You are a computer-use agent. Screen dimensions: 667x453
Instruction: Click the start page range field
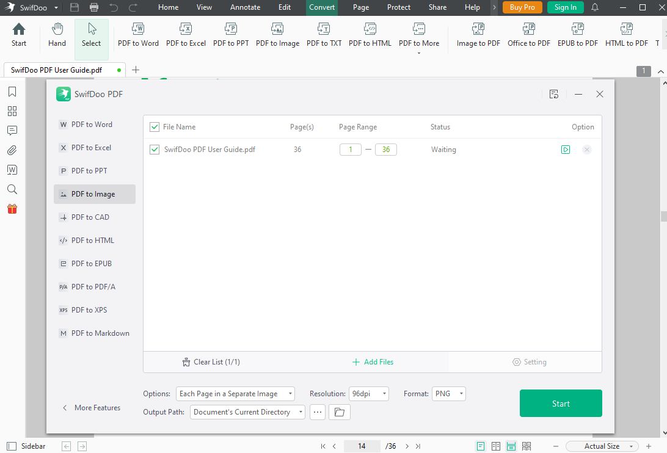click(x=351, y=150)
